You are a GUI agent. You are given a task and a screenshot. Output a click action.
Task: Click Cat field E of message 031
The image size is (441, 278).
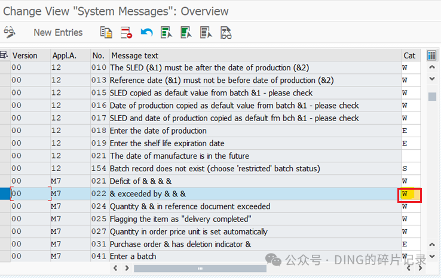pyautogui.click(x=411, y=245)
